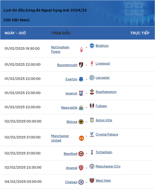The height and width of the screenshot is (189, 155).
Task: Open the Ipswich team link
Action: (x=71, y=93)
